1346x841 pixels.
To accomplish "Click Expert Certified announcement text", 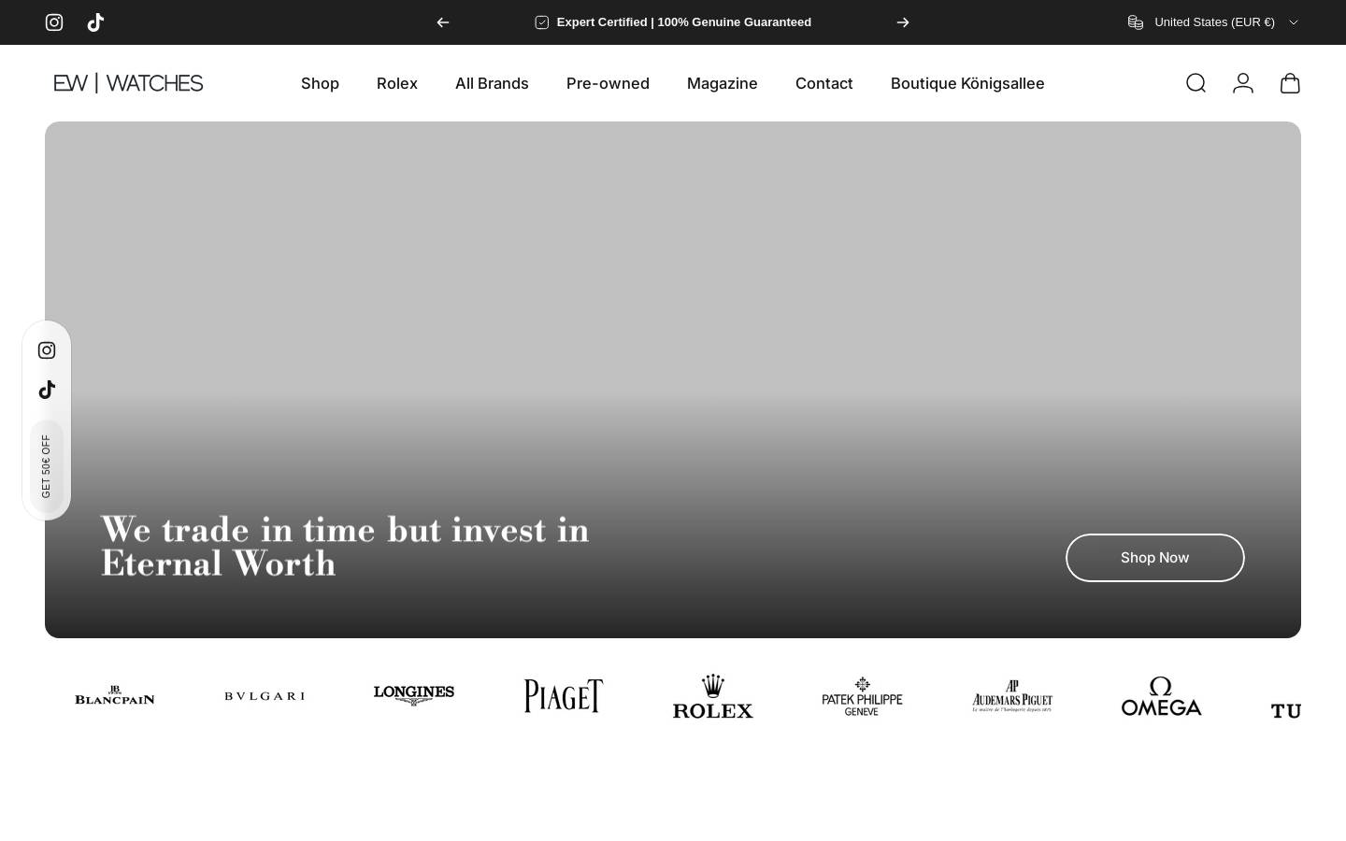I will [684, 22].
